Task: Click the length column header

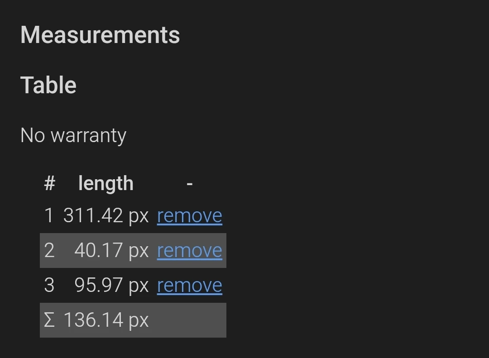Action: [x=105, y=183]
